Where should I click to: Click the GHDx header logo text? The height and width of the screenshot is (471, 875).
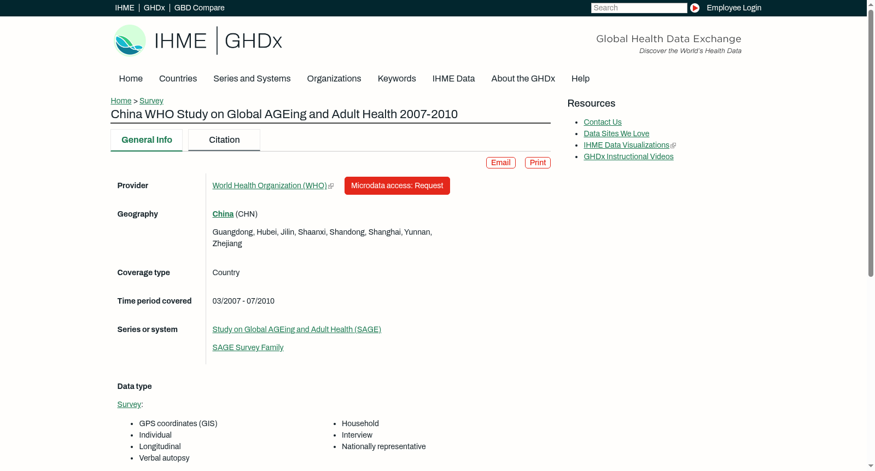click(253, 41)
